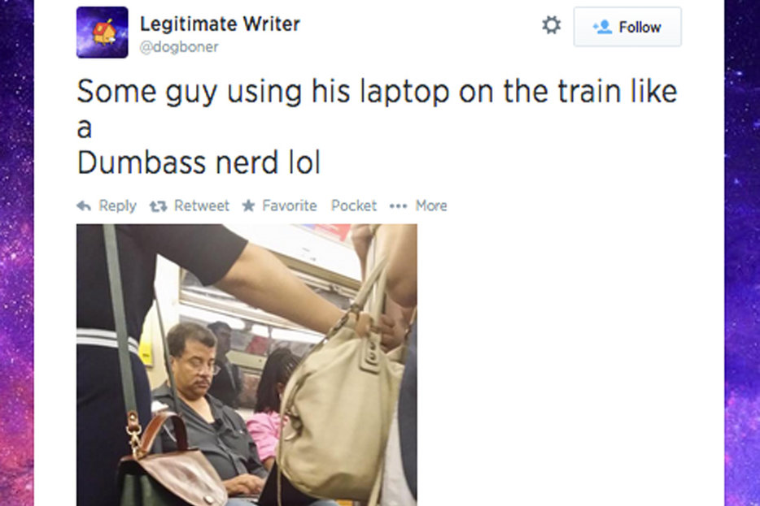Select the Reply text label
The width and height of the screenshot is (760, 506).
tap(117, 206)
